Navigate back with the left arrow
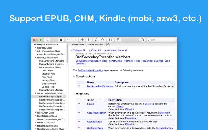Viewport: 208px width, 130px height. point(68,40)
